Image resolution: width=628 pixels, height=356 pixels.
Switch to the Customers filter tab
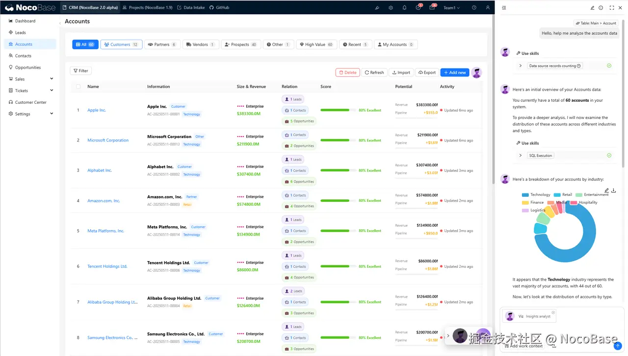(121, 45)
